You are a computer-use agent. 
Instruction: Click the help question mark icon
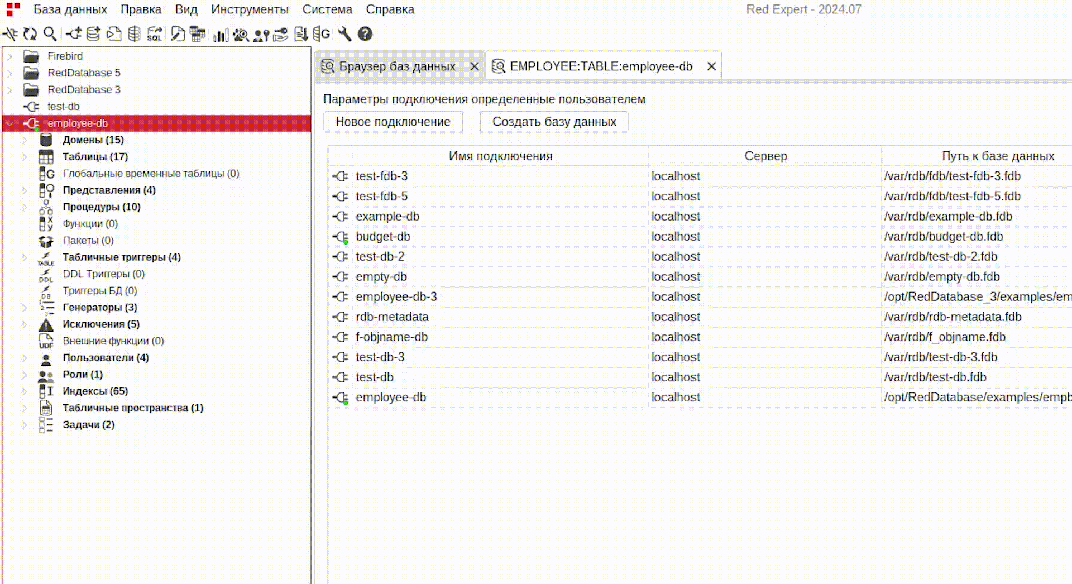[365, 34]
